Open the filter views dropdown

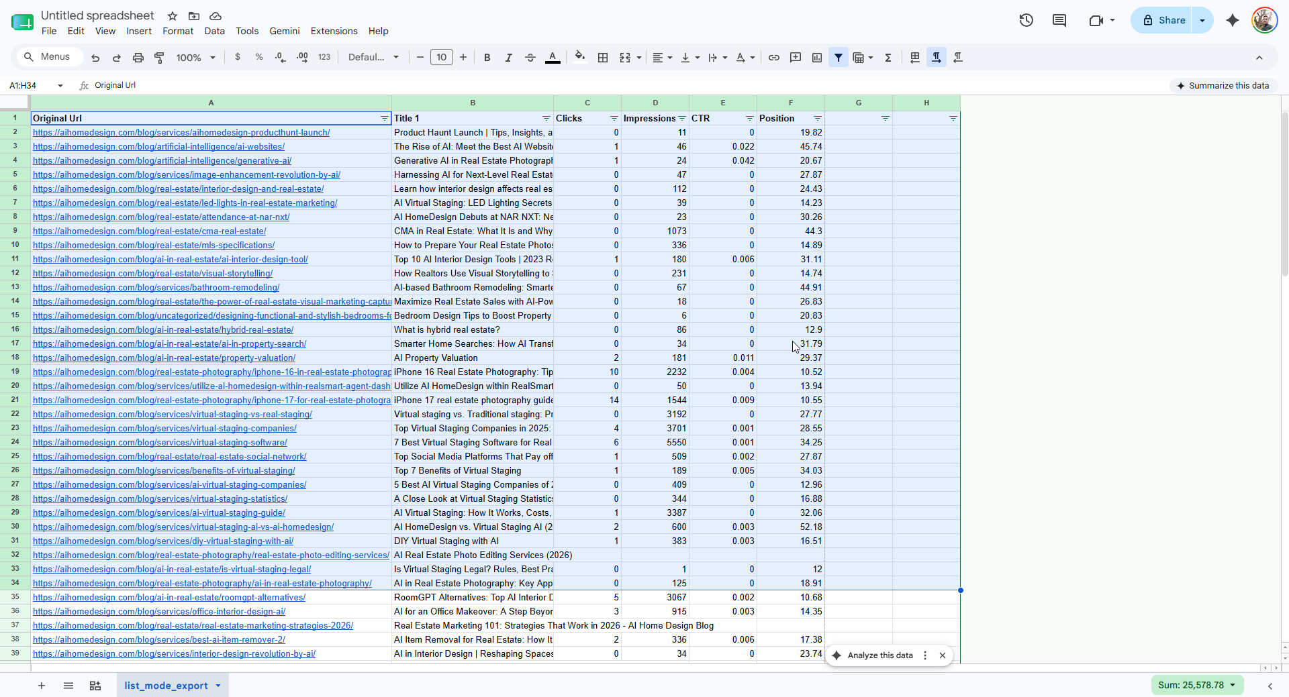[863, 58]
